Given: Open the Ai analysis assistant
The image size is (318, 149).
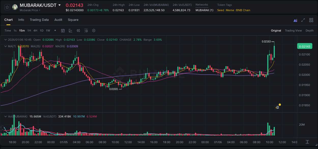Looking at the screenshot, I should click(295, 20).
